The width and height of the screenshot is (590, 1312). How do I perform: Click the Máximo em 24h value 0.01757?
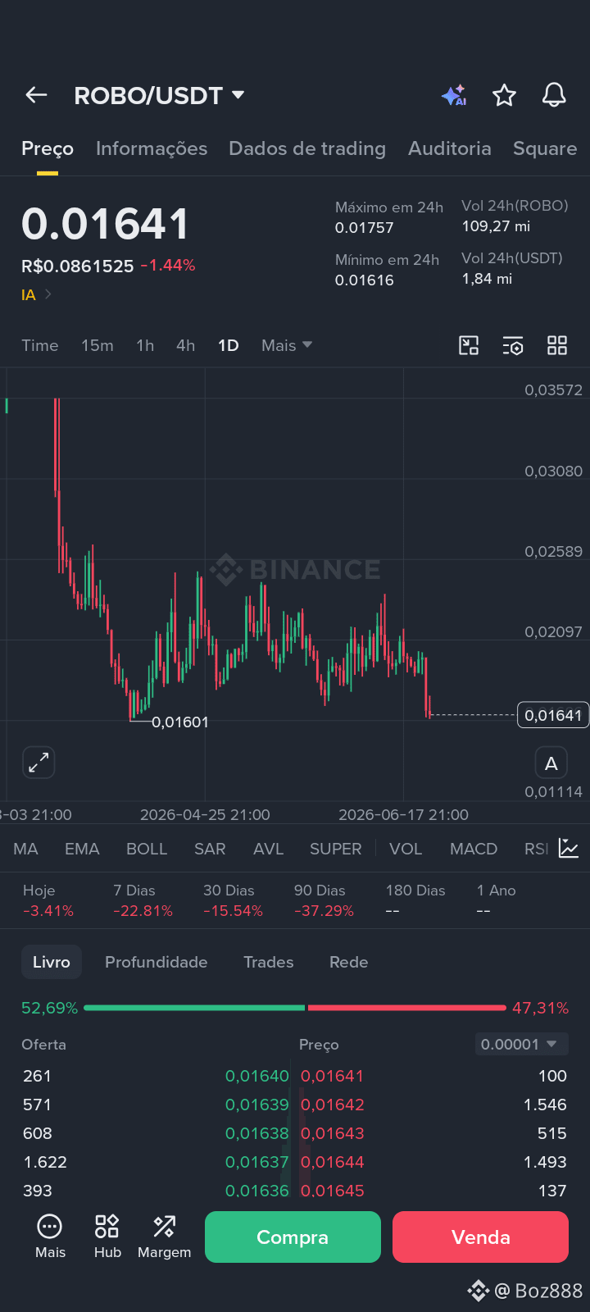[x=364, y=228]
